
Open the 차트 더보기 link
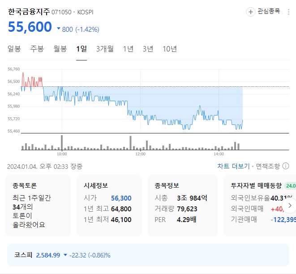233,166
